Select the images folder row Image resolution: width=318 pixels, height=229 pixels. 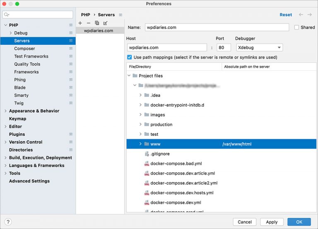(x=221, y=115)
